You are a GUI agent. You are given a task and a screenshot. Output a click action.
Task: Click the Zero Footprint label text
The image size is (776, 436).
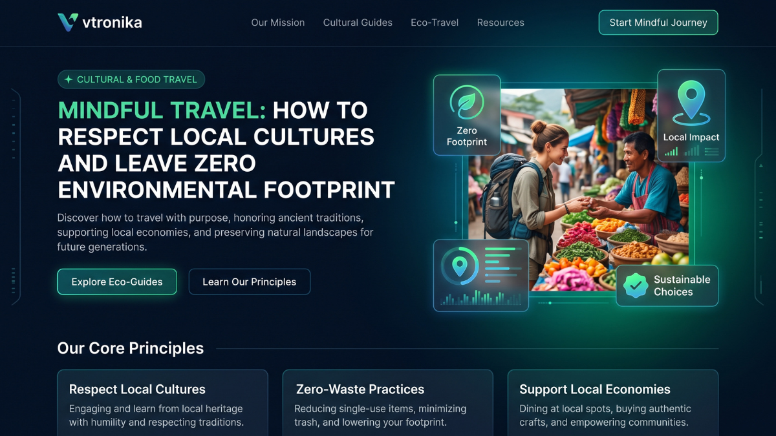[x=466, y=136]
